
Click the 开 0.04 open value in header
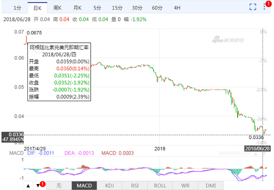click(42, 19)
